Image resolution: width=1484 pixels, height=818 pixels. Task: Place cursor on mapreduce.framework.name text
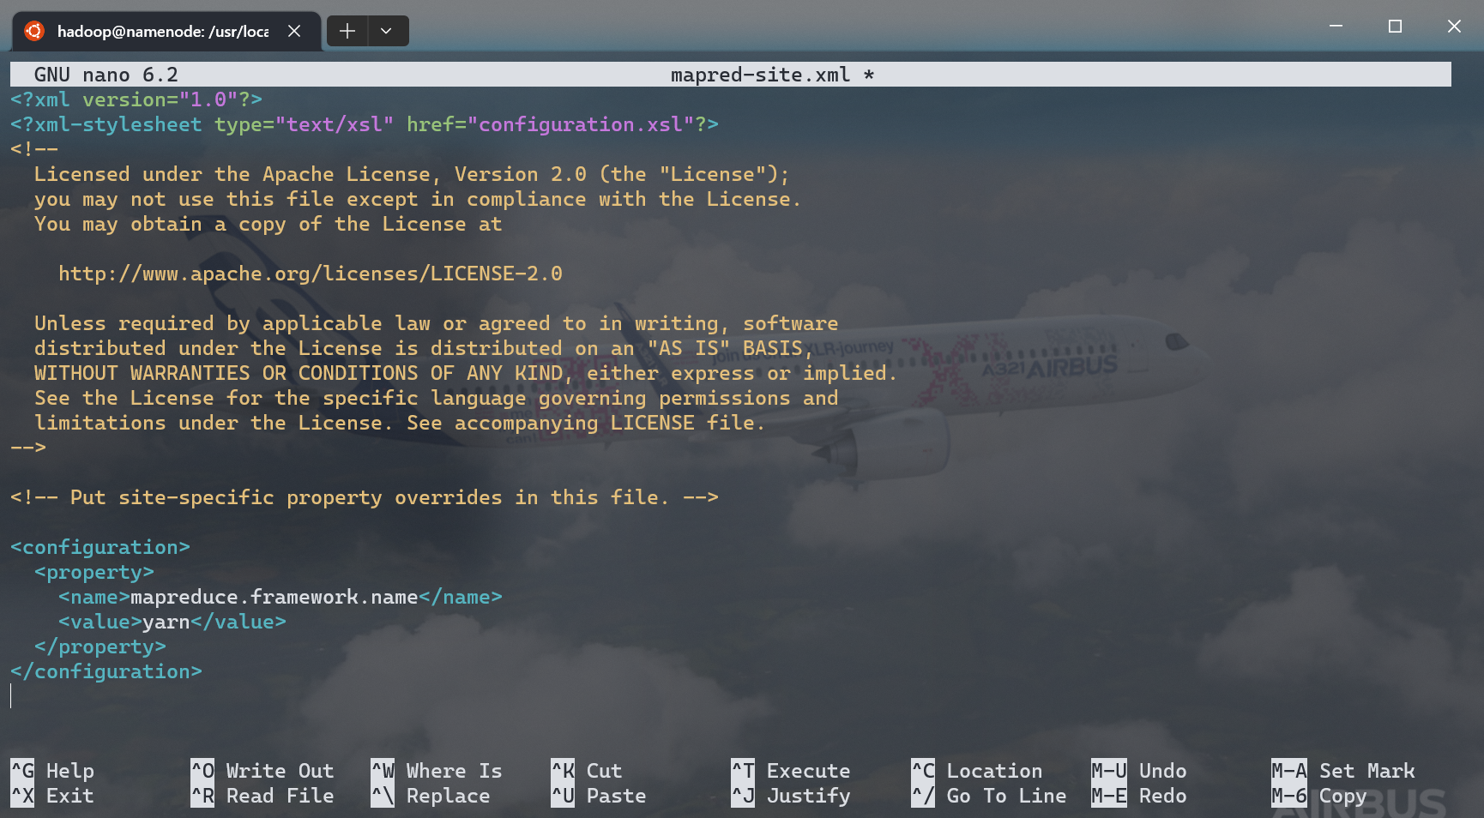(x=274, y=597)
